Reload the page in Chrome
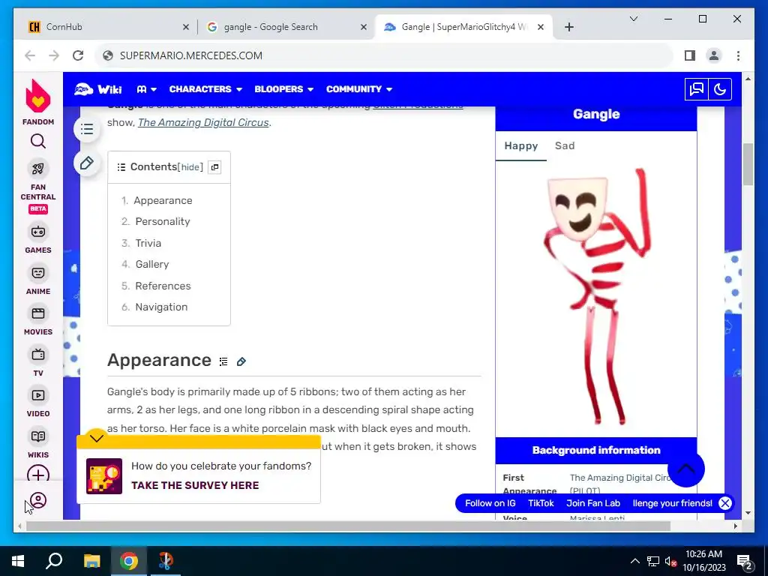Viewport: 768px width, 576px height. coord(78,55)
